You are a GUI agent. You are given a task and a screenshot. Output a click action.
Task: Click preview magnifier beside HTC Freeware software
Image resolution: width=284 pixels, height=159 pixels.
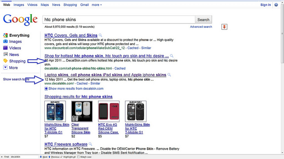[91, 144]
